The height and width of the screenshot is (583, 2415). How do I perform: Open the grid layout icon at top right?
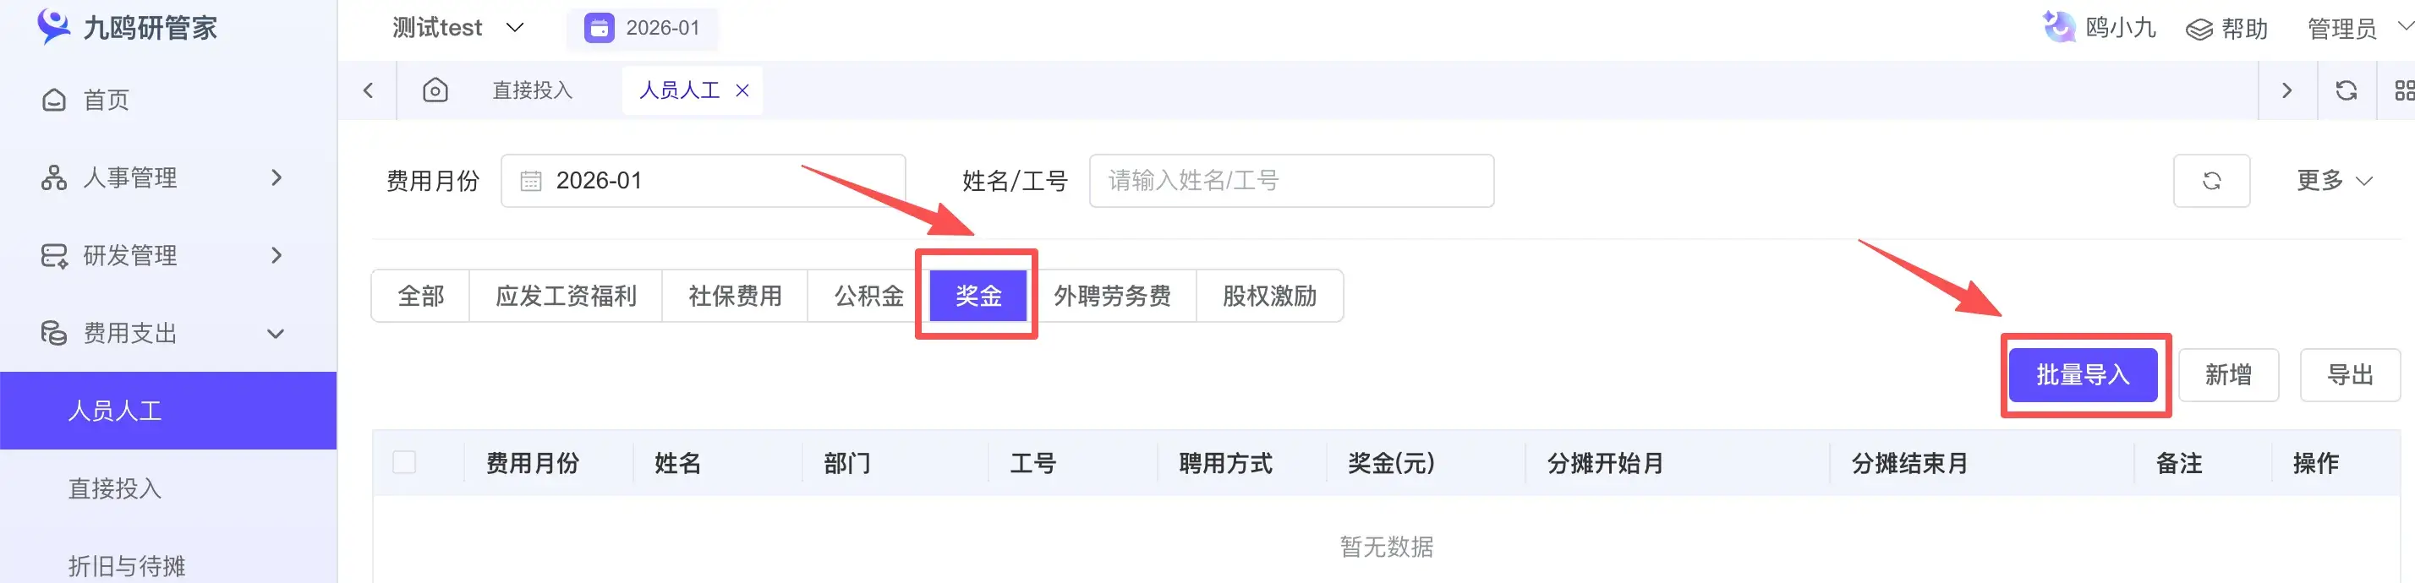click(x=2404, y=90)
